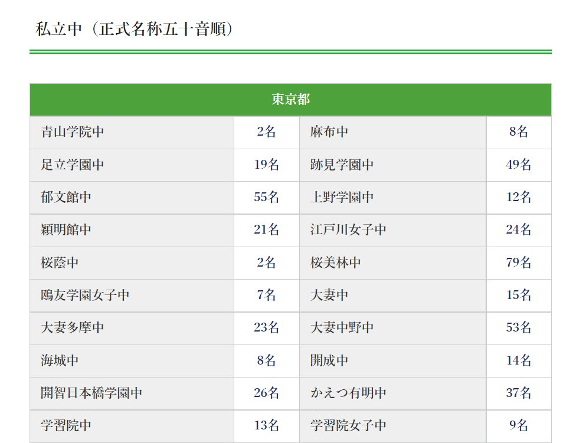Click the 足立学園中 row label
573x443 pixels.
coord(73,165)
